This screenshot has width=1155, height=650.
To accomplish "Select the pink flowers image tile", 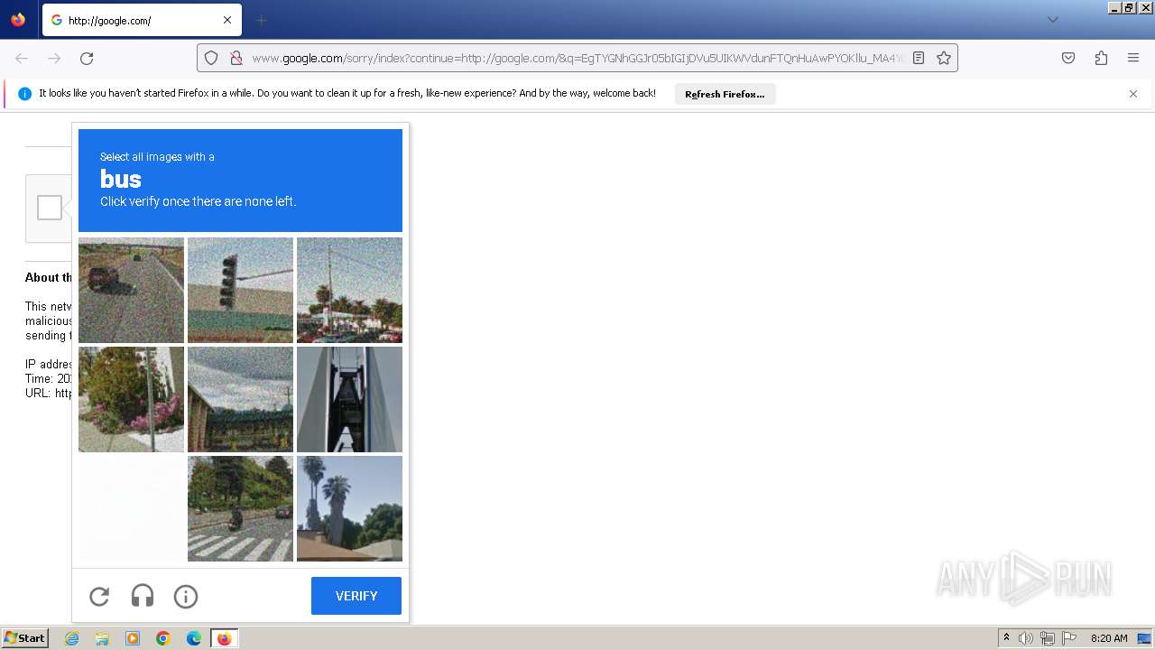I will (131, 399).
